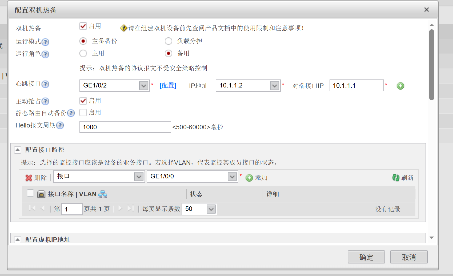Click help icon next to 静态路由自动备份
The width and height of the screenshot is (453, 276).
coord(71,113)
